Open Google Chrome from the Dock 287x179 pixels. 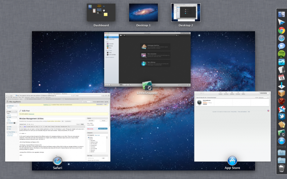[x=281, y=31]
